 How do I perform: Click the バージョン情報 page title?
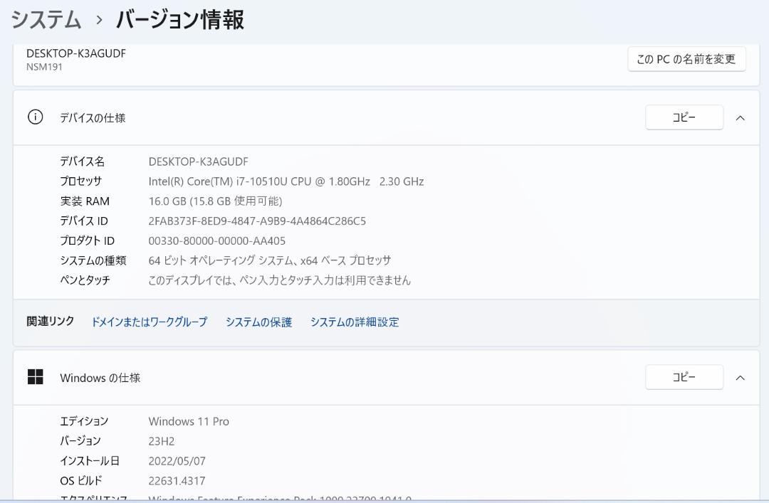tap(180, 20)
